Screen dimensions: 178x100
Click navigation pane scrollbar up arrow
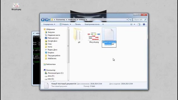pos(68,28)
